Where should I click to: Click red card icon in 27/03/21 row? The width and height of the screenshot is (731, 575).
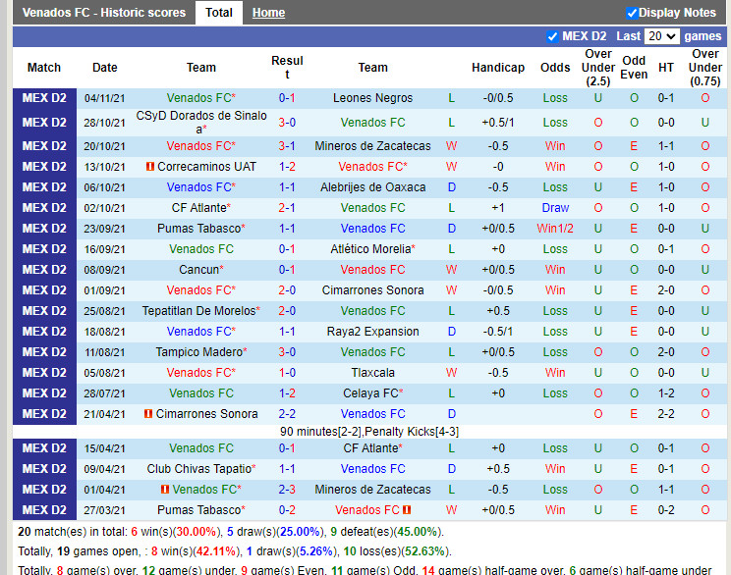pos(407,510)
